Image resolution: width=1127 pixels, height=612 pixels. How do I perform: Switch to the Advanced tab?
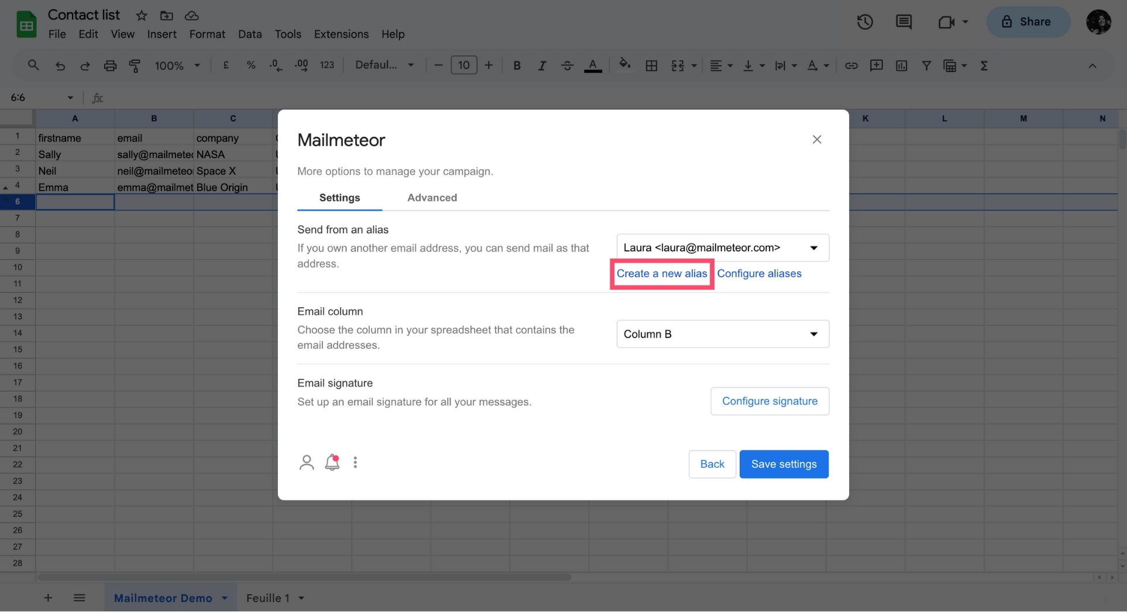pos(432,198)
